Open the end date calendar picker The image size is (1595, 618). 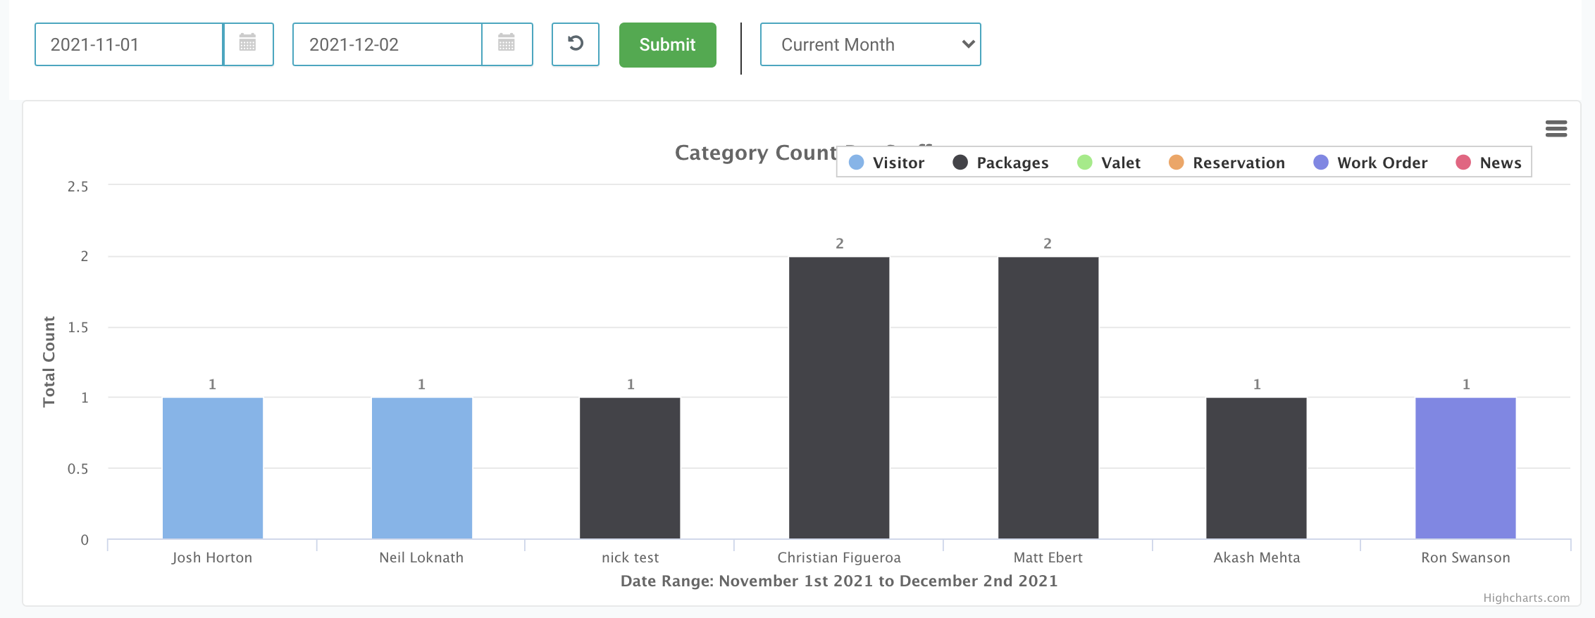point(507,44)
